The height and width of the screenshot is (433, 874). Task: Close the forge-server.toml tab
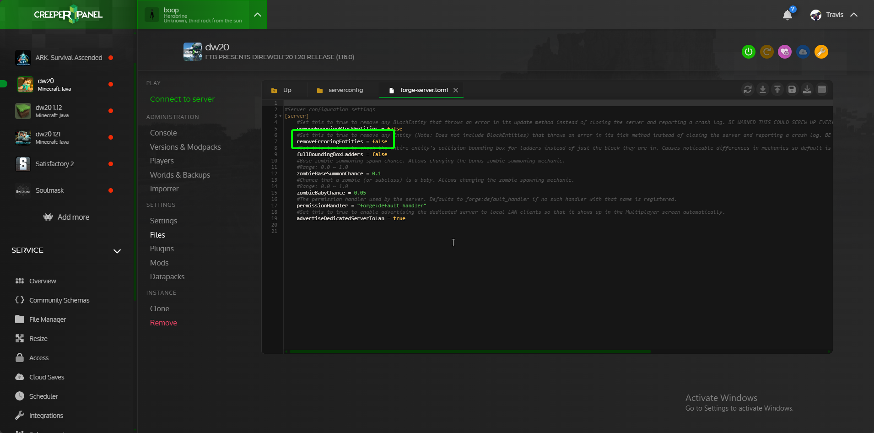point(456,90)
